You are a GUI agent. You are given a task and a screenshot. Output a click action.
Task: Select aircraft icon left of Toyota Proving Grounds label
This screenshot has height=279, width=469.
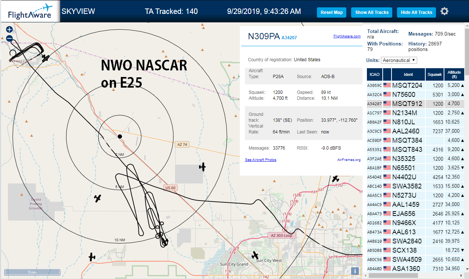(97, 198)
